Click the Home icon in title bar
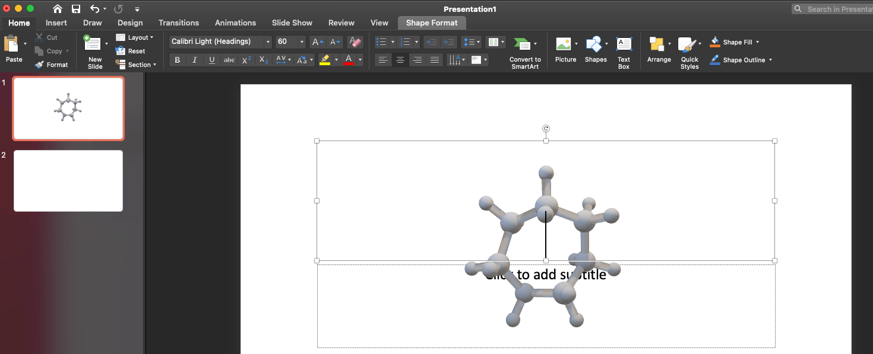 tap(58, 9)
